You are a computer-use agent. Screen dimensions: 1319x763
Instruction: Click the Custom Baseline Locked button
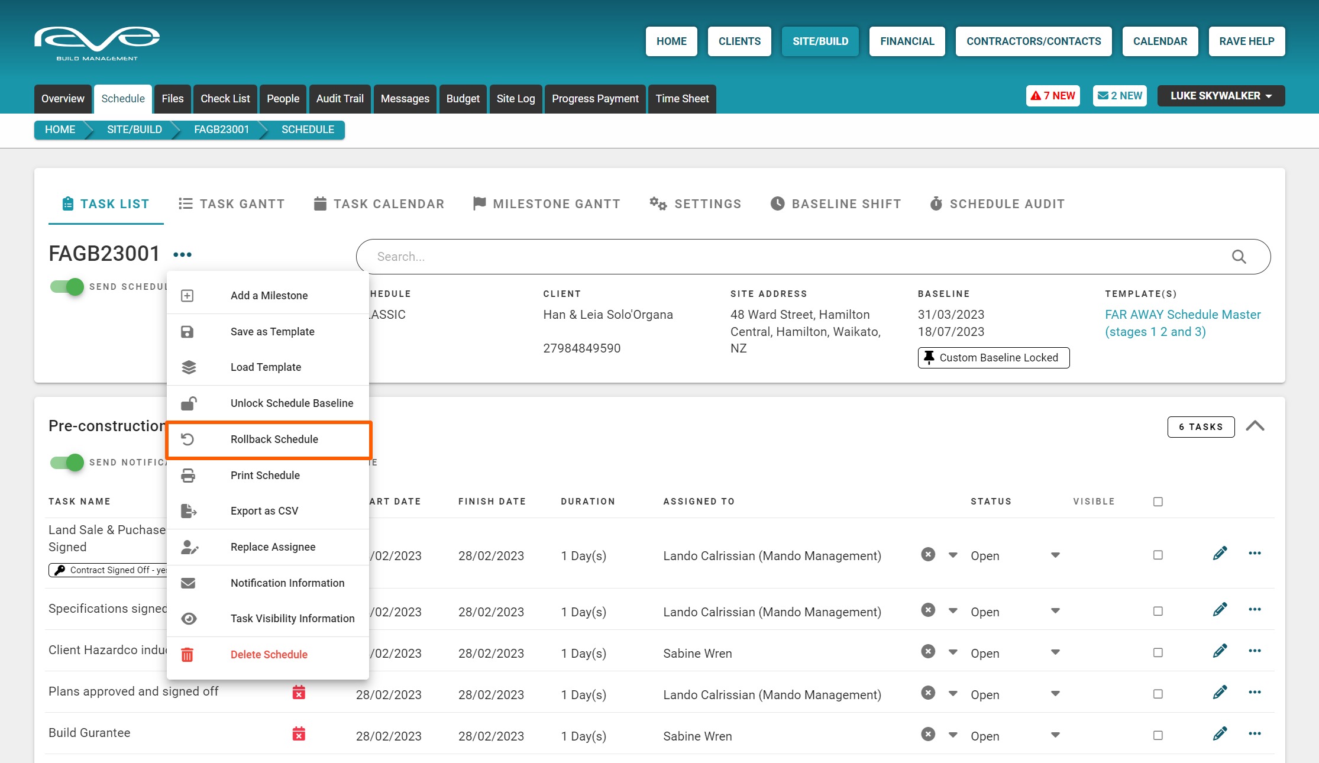[x=993, y=358]
